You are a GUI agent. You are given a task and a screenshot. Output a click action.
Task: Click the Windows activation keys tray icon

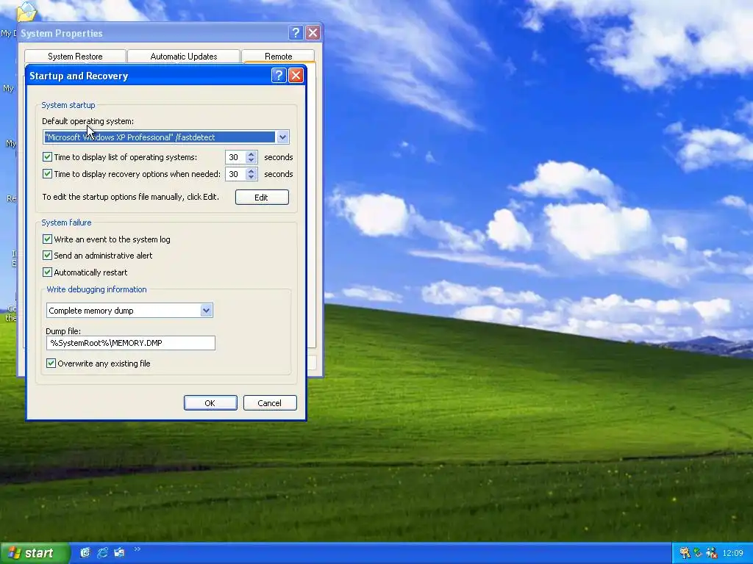[685, 553]
